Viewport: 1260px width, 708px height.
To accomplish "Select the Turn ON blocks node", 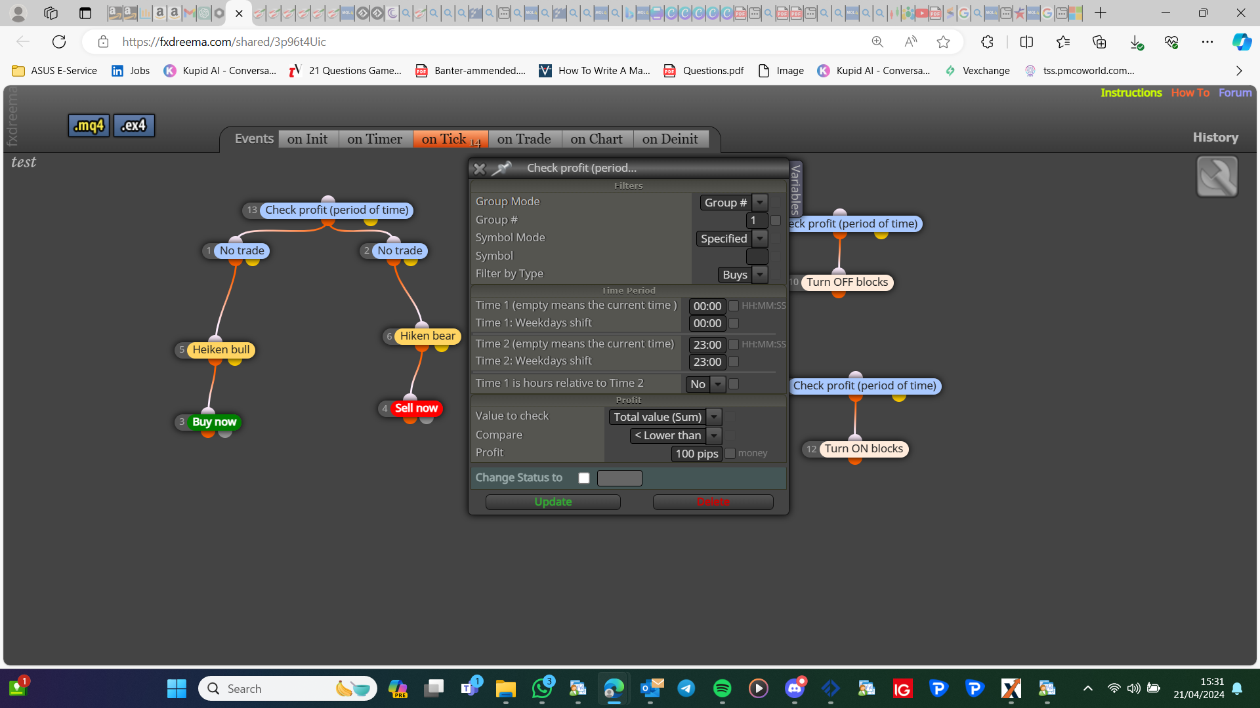I will (864, 449).
